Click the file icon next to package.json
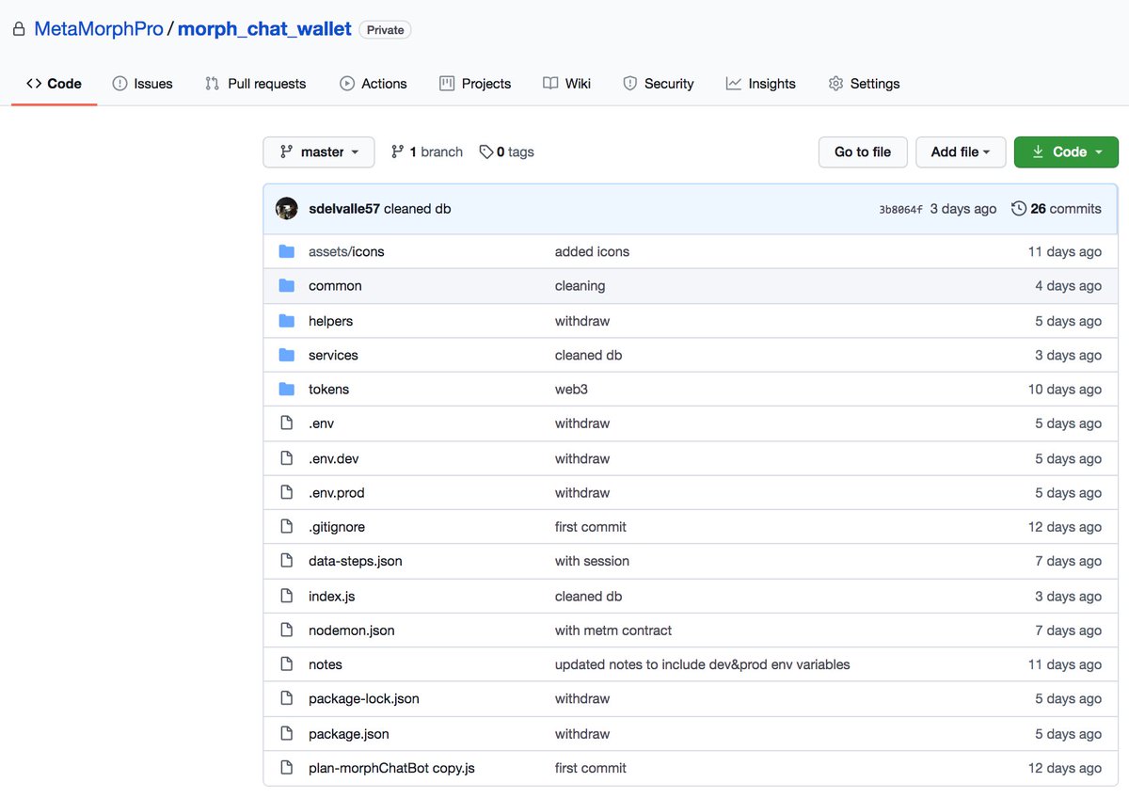 (287, 733)
